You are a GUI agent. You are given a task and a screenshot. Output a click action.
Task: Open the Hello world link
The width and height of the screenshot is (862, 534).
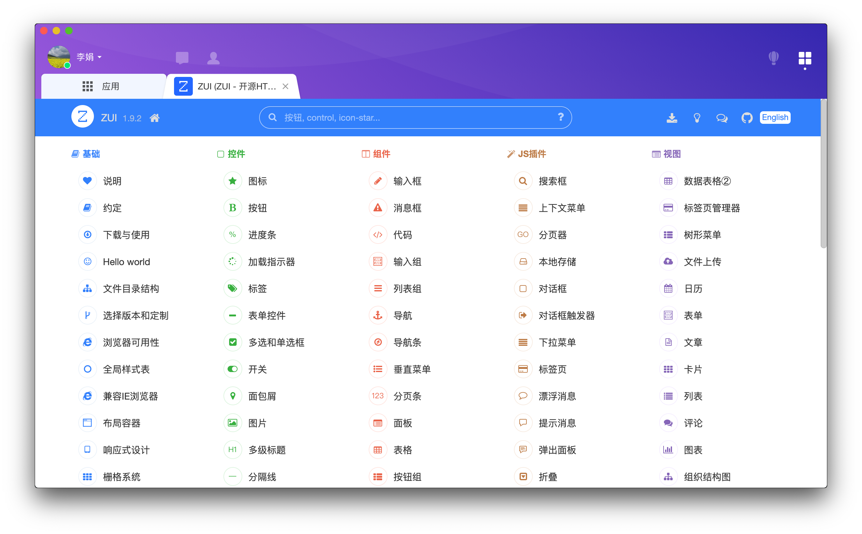pos(126,262)
